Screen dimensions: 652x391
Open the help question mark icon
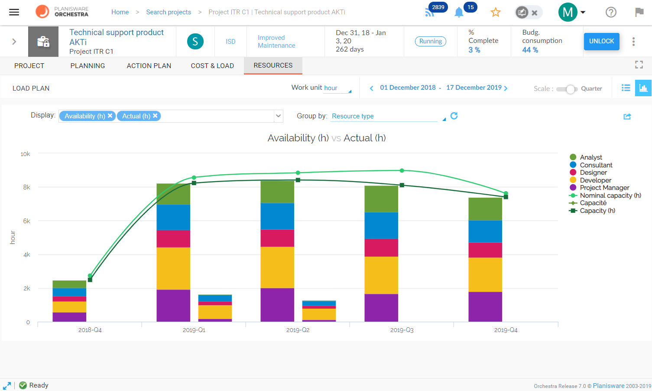[611, 12]
